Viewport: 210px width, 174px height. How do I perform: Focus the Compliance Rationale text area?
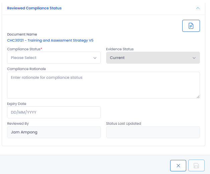[x=103, y=85]
